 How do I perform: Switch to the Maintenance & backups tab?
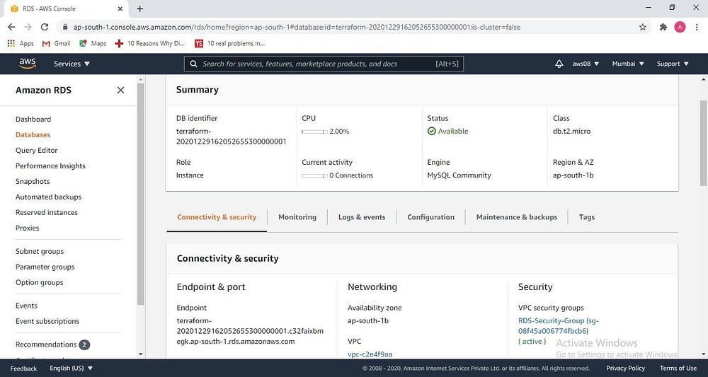pyautogui.click(x=517, y=217)
